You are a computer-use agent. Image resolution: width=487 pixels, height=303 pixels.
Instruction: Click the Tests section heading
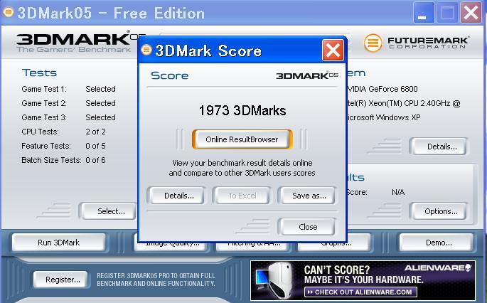[39, 73]
